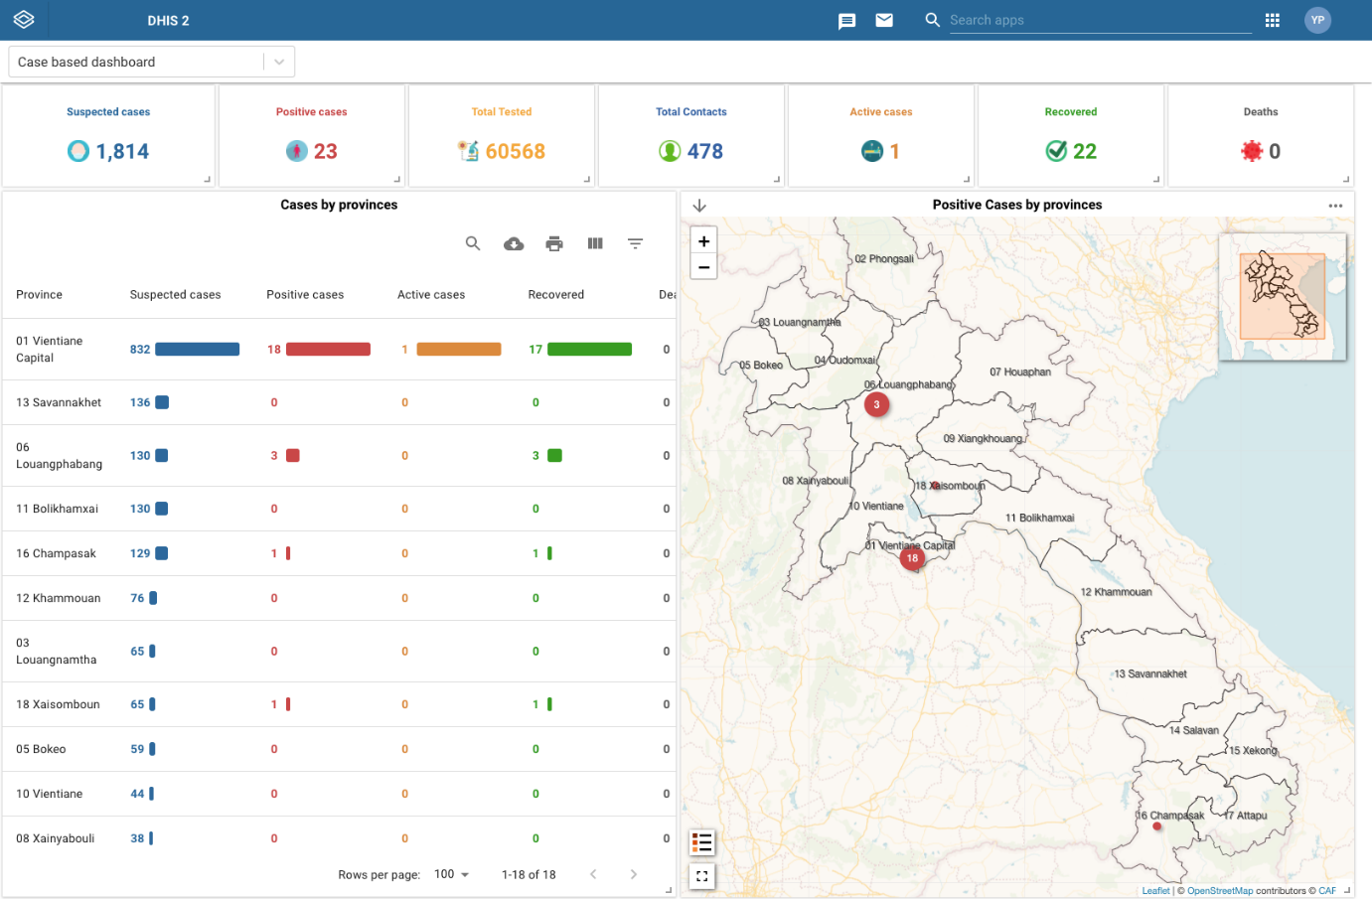Print the Cases by provinces table
Viewport: 1372px width, 899px height.
pyautogui.click(x=554, y=243)
